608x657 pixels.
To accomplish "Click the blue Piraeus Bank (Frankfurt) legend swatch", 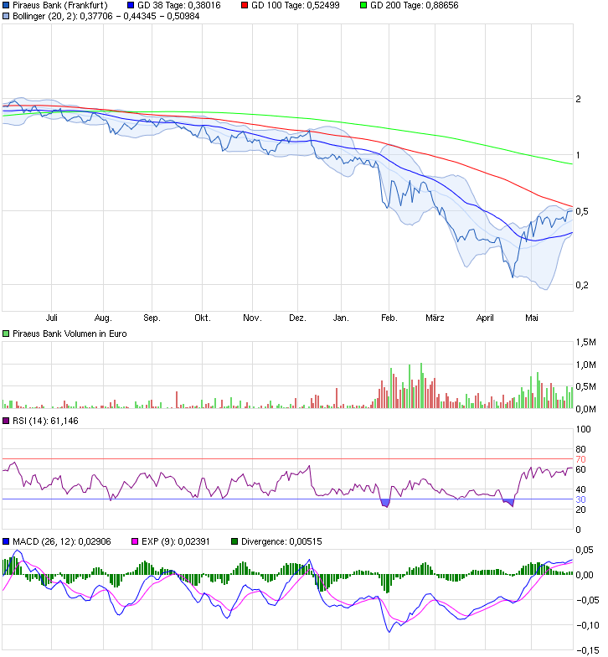I will pos(7,5).
